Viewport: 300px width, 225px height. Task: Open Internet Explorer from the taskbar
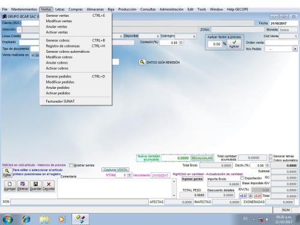tap(26, 219)
